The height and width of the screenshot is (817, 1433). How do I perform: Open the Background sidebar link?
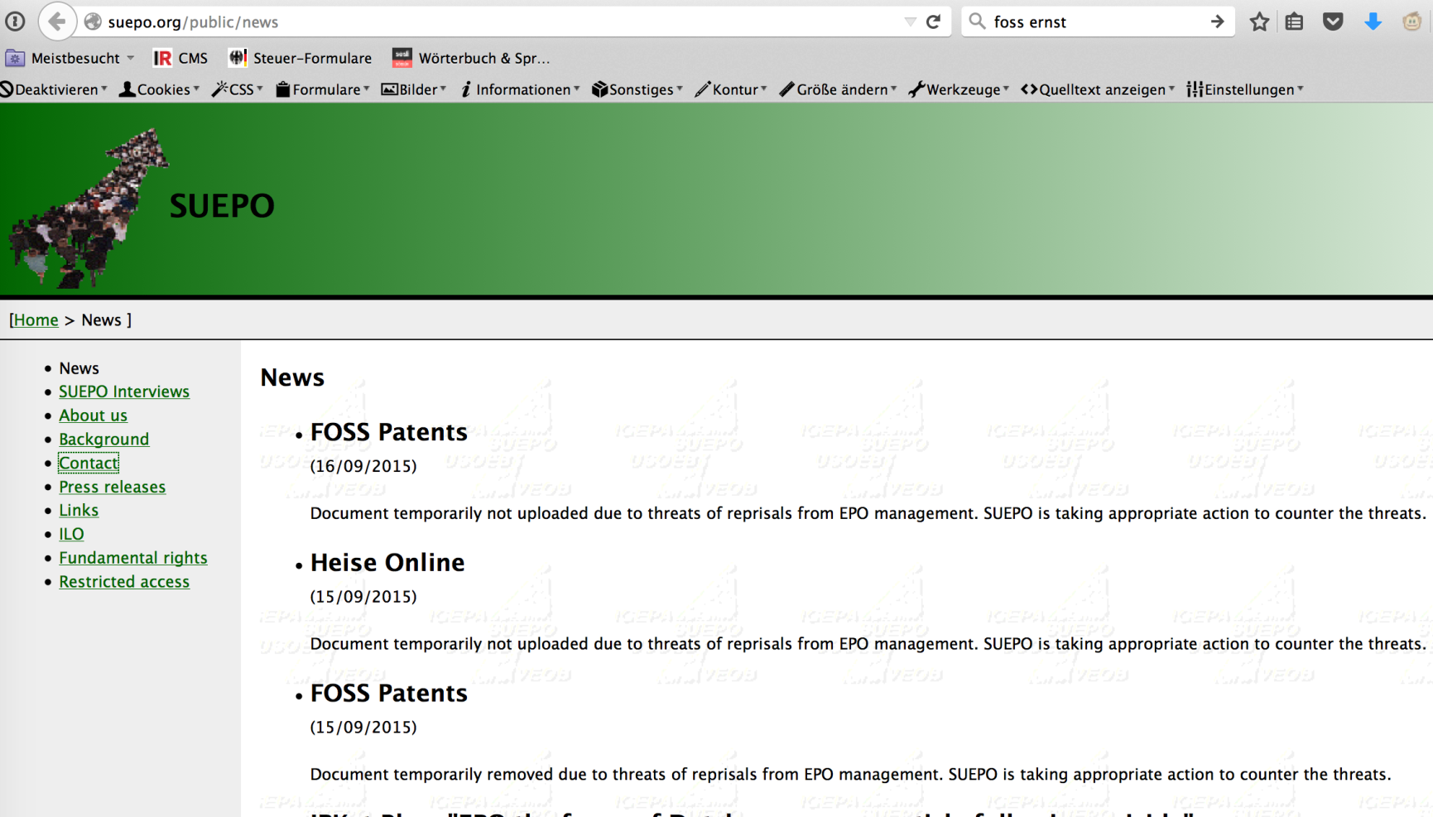tap(103, 440)
